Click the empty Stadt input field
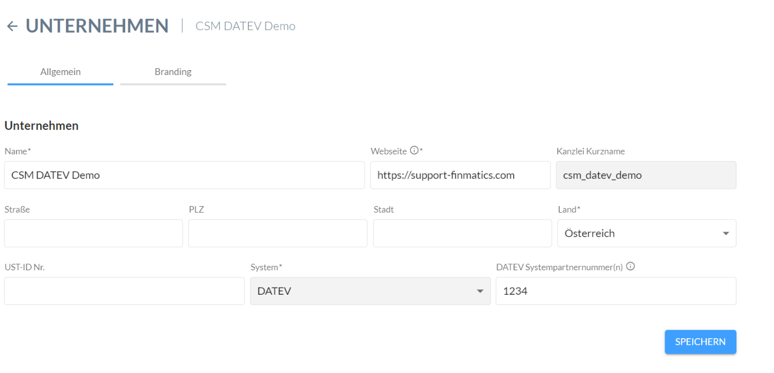Image resolution: width=774 pixels, height=373 pixels. [x=463, y=233]
